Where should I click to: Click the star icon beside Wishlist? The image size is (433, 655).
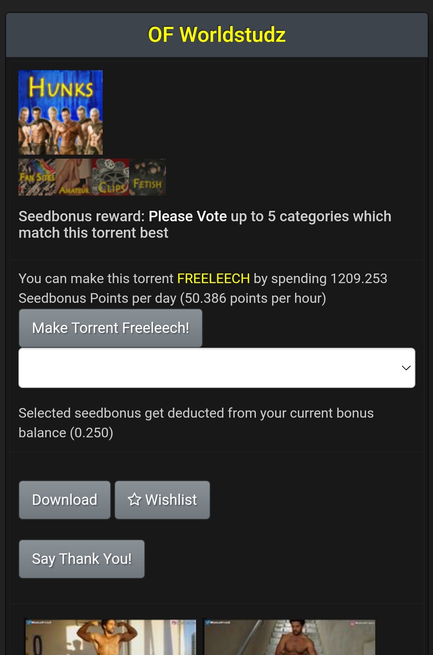tap(134, 500)
